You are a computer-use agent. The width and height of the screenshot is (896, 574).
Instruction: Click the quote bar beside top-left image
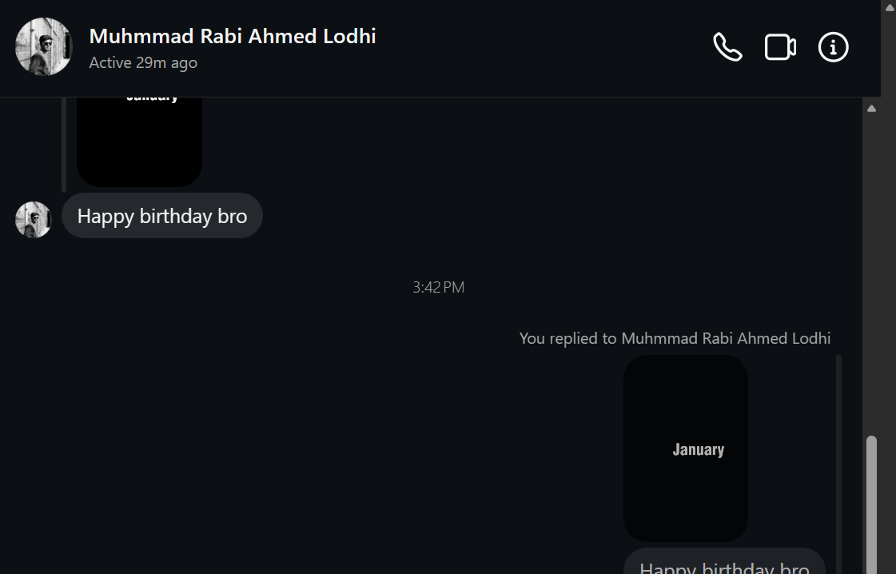[x=64, y=144]
